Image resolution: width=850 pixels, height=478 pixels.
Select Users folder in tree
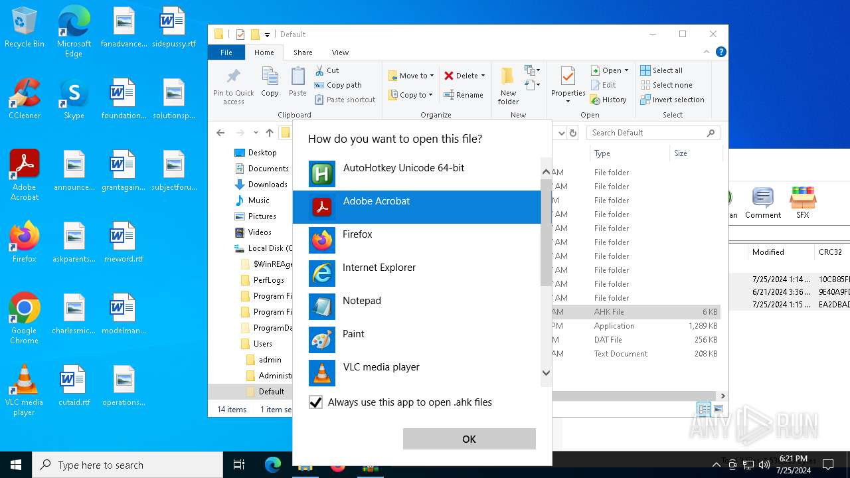click(256, 344)
